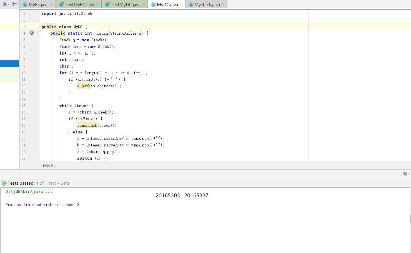Click the 'c = (char) q.peek();' line
The image size is (411, 253).
coord(91,112)
